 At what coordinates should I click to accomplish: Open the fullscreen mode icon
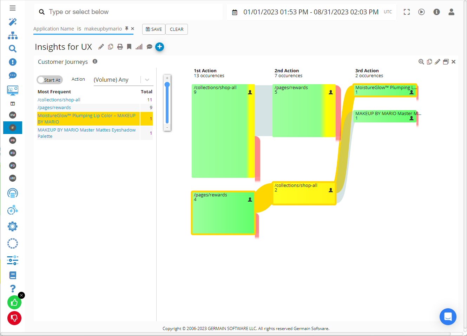pyautogui.click(x=407, y=12)
